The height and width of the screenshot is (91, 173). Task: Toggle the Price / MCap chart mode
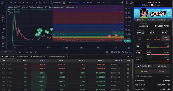pyautogui.click(x=73, y=3)
